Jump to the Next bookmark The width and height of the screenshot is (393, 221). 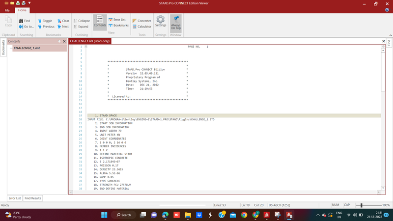(x=63, y=27)
